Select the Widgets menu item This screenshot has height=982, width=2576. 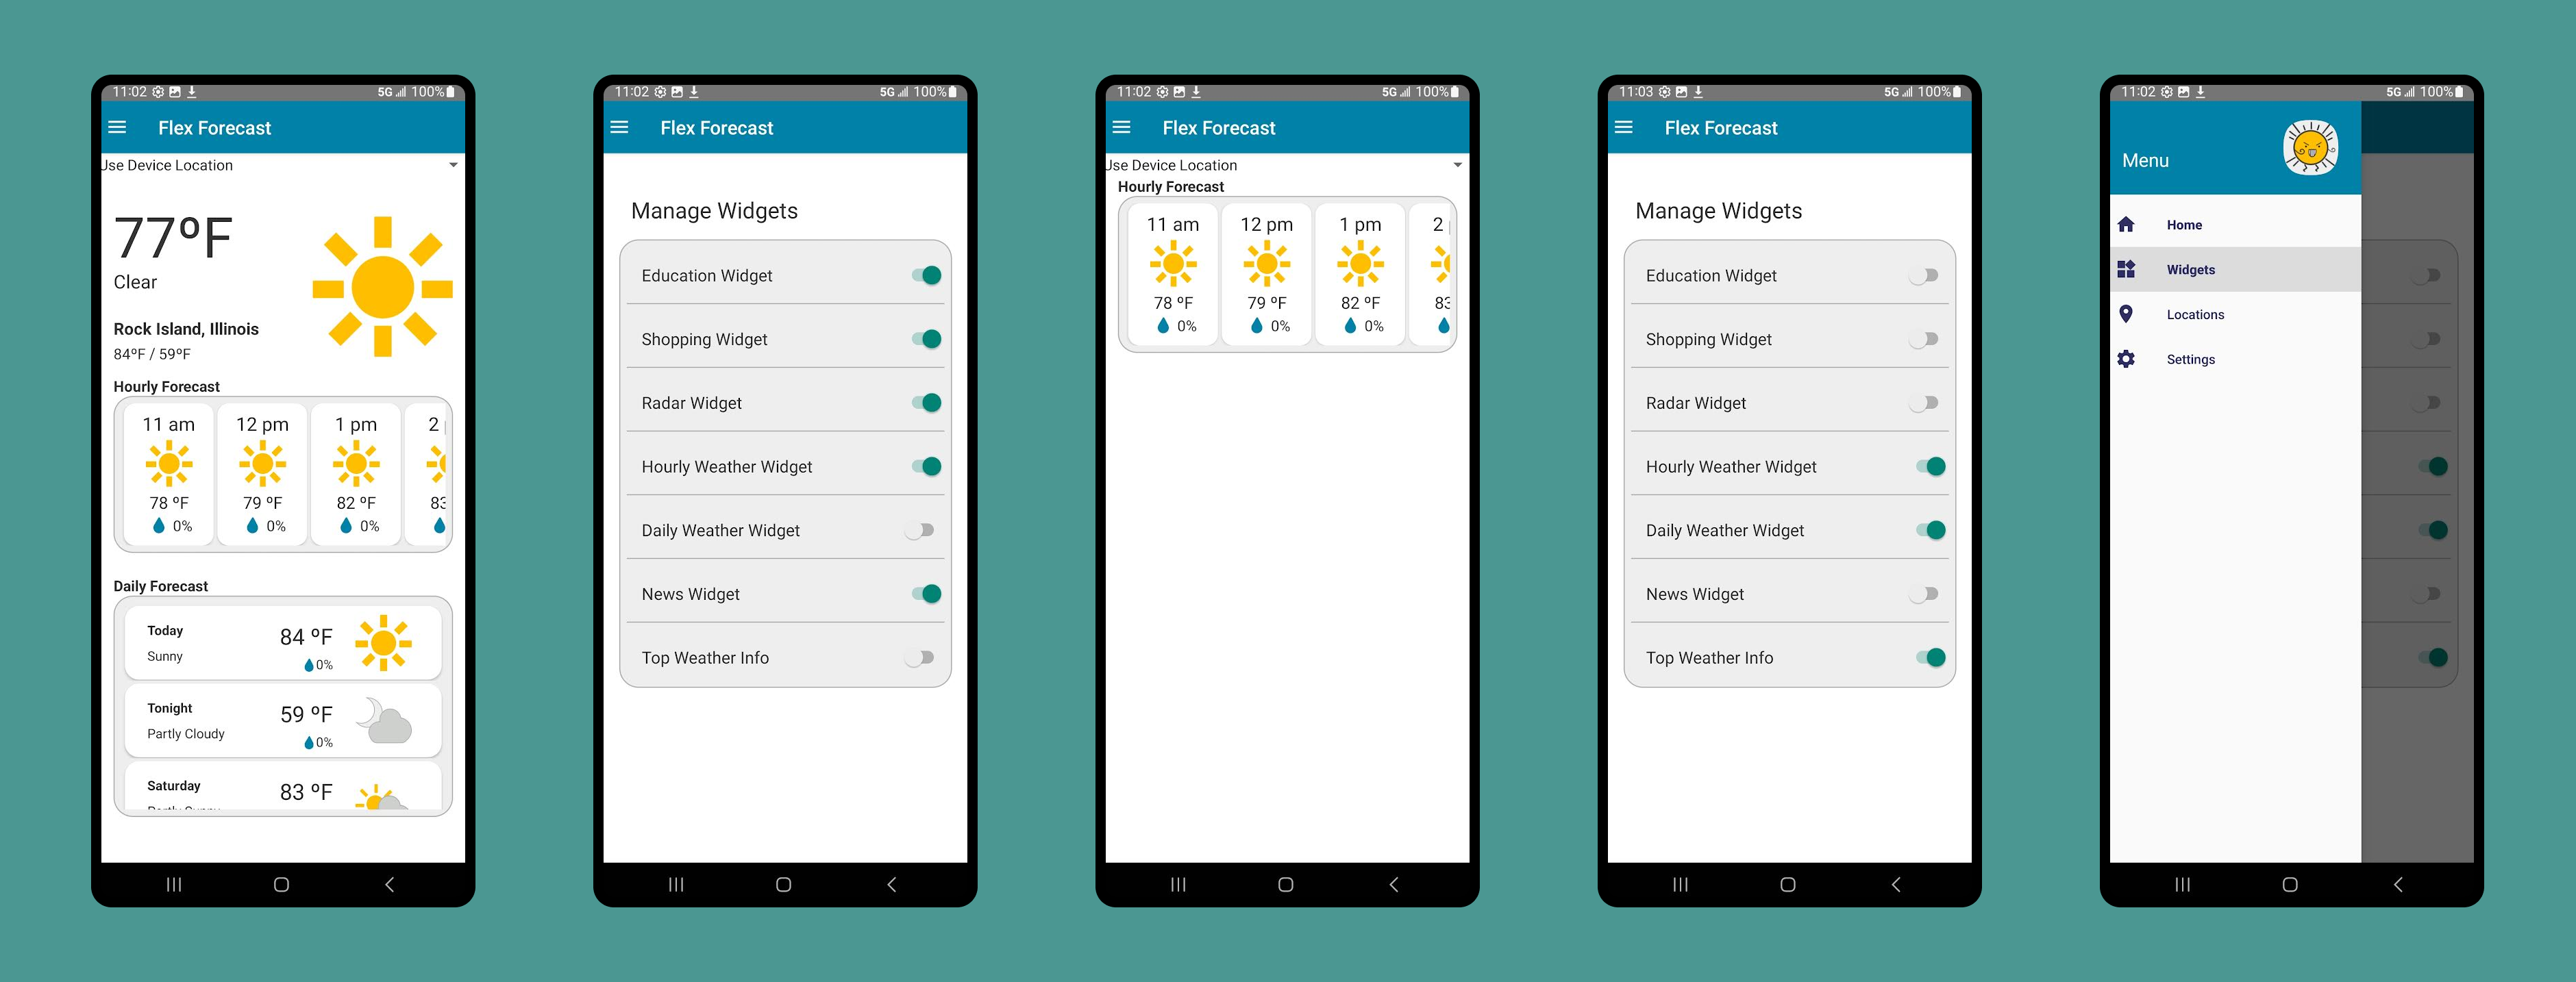point(2190,269)
